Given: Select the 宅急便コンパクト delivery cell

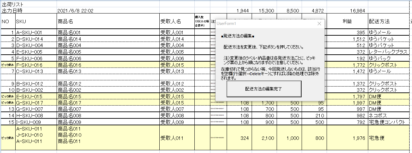Looking at the screenshot, I should tap(387, 122).
